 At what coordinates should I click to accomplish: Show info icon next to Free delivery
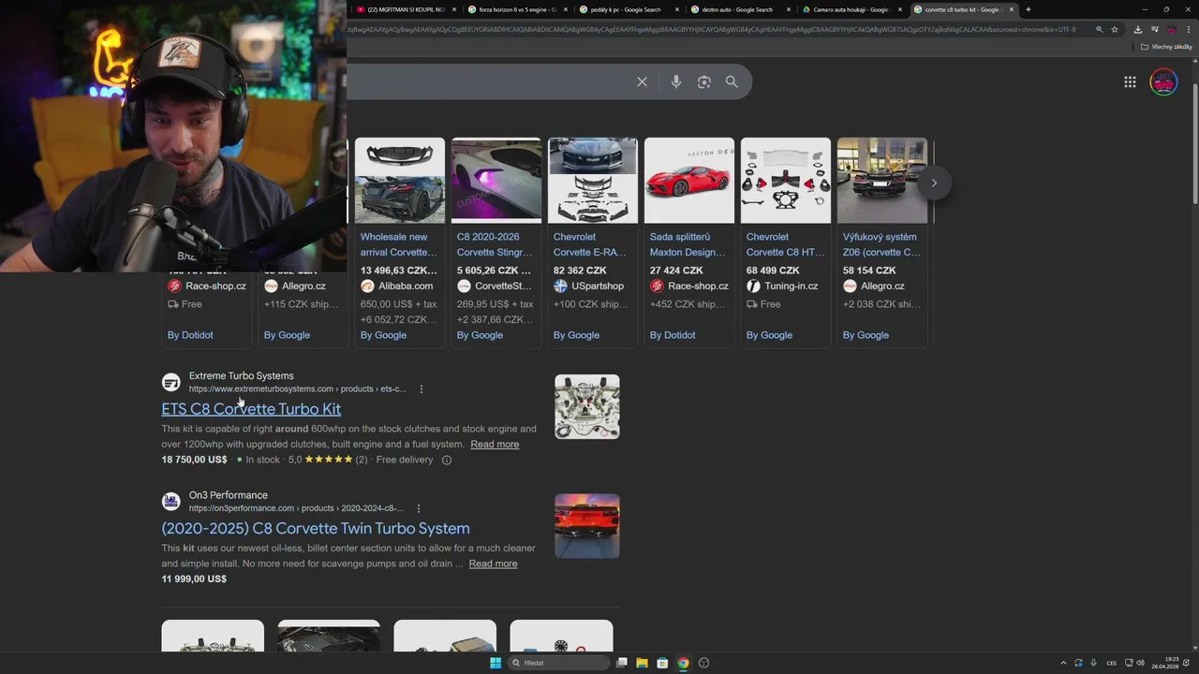447,460
